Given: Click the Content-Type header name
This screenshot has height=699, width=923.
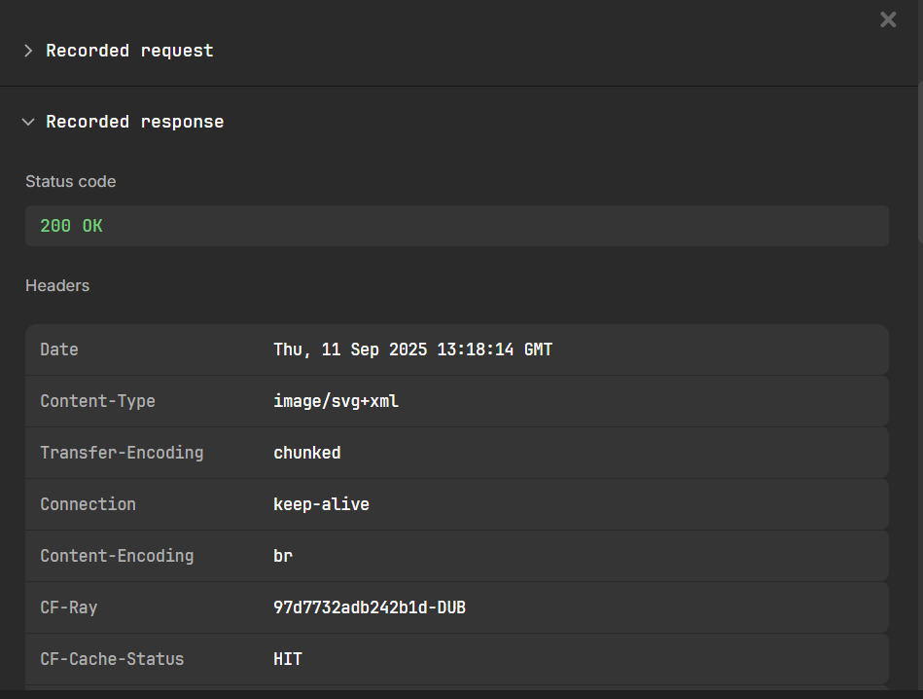Looking at the screenshot, I should [x=97, y=401].
